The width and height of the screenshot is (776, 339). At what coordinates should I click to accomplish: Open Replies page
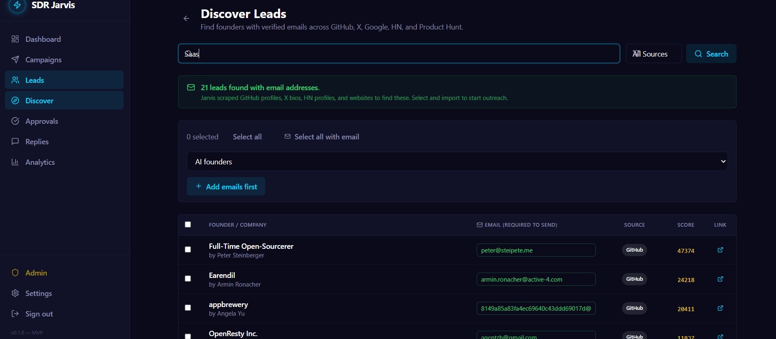[x=64, y=141]
